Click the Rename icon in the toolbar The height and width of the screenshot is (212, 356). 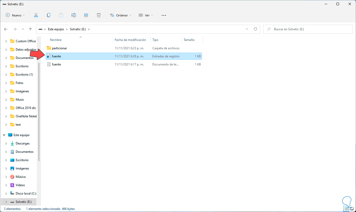tap(74, 15)
